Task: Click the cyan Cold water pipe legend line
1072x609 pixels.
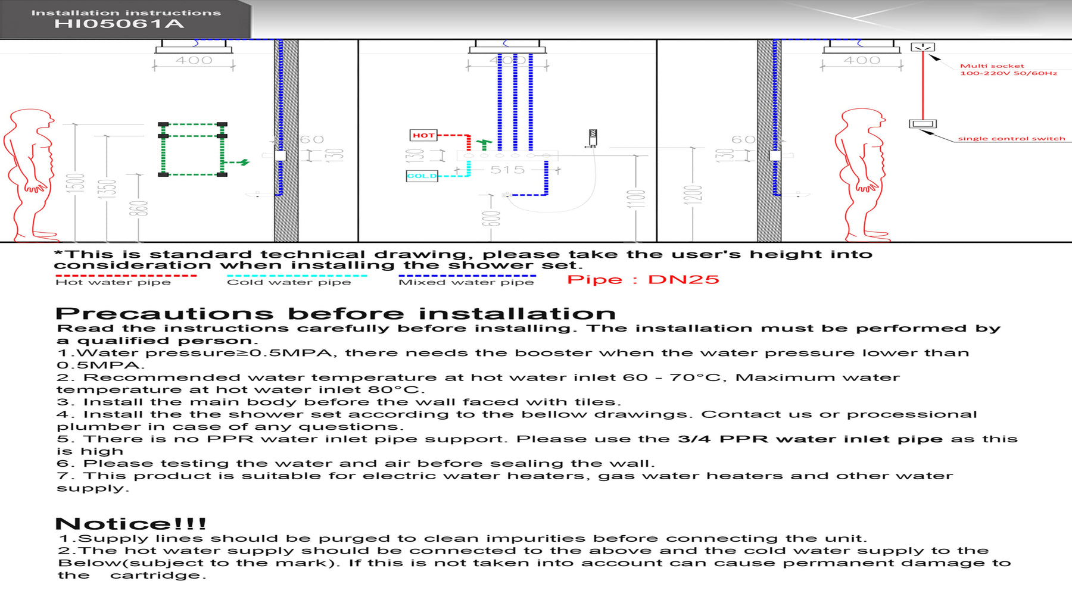Action: (297, 276)
